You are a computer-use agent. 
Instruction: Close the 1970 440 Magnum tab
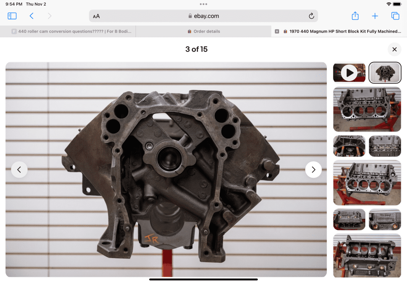[277, 31]
